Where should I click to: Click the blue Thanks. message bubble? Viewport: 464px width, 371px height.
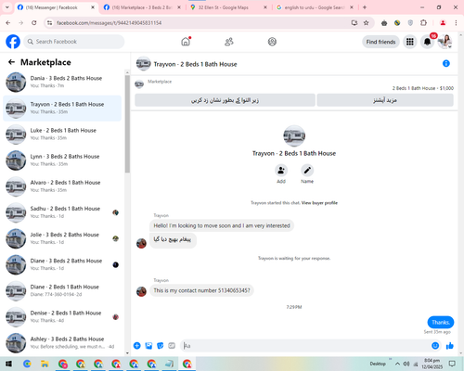click(x=441, y=322)
